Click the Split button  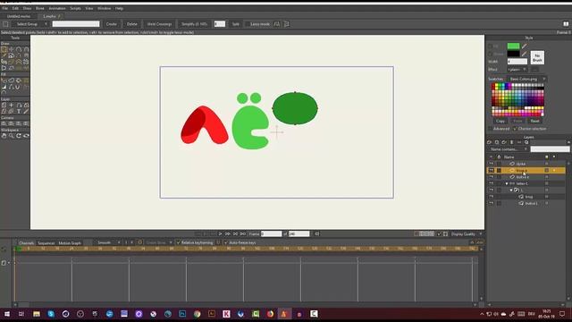(x=236, y=24)
